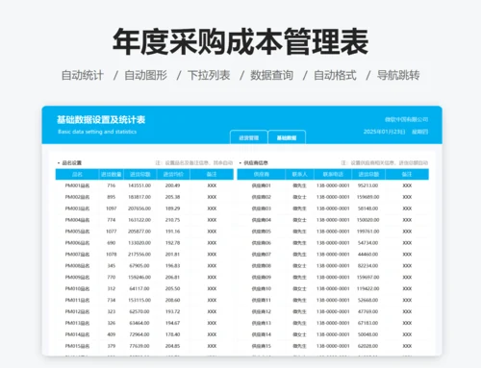Select the PM006品名 cell
The width and height of the screenshot is (481, 368).
coord(77,243)
